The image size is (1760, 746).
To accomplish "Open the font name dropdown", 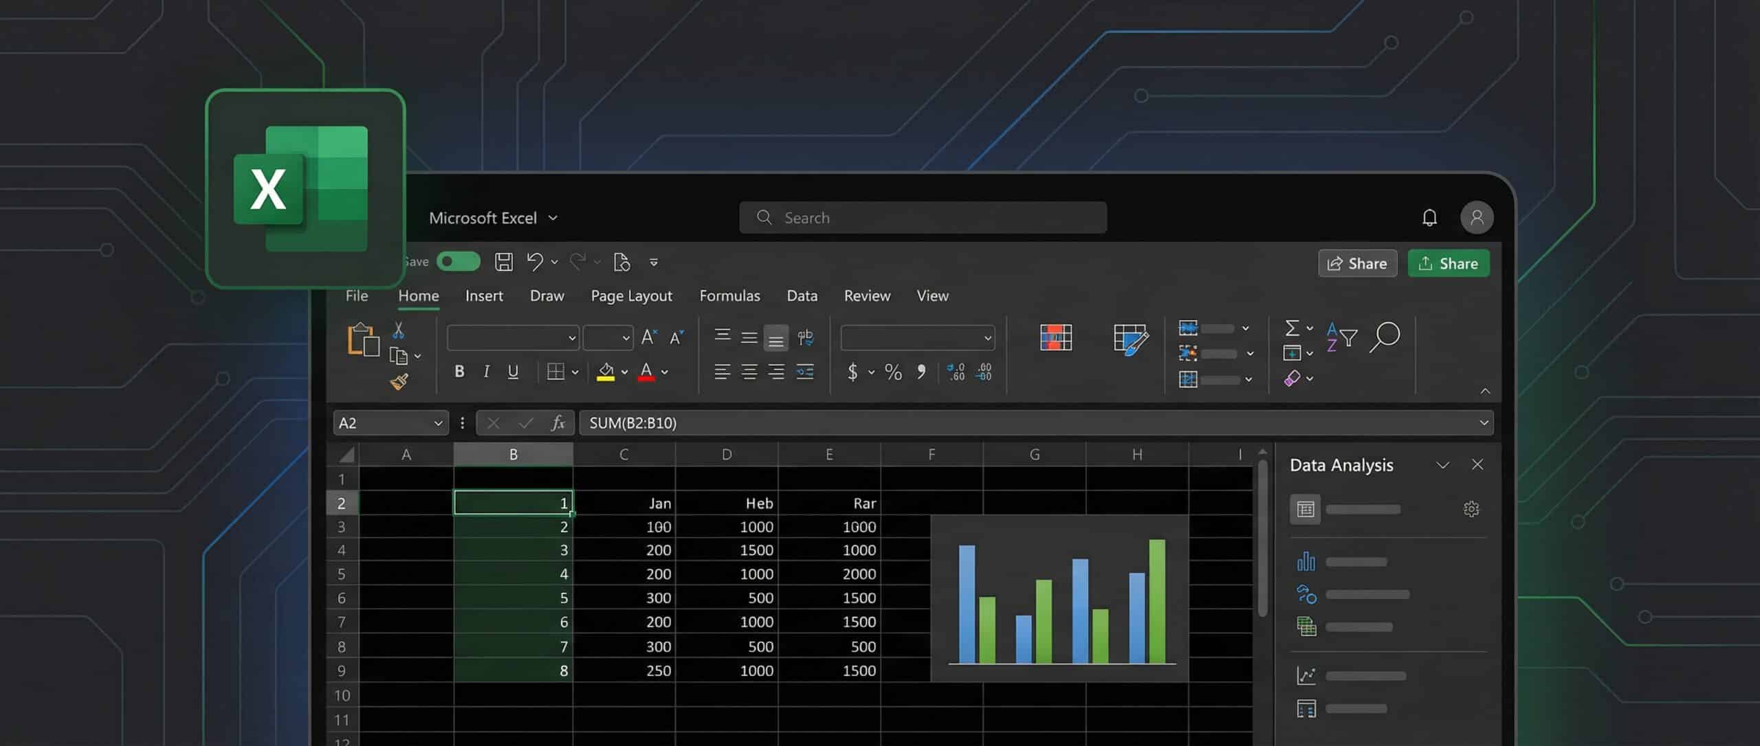I will (573, 337).
